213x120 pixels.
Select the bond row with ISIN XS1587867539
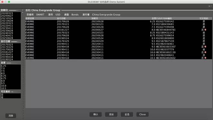point(118,41)
